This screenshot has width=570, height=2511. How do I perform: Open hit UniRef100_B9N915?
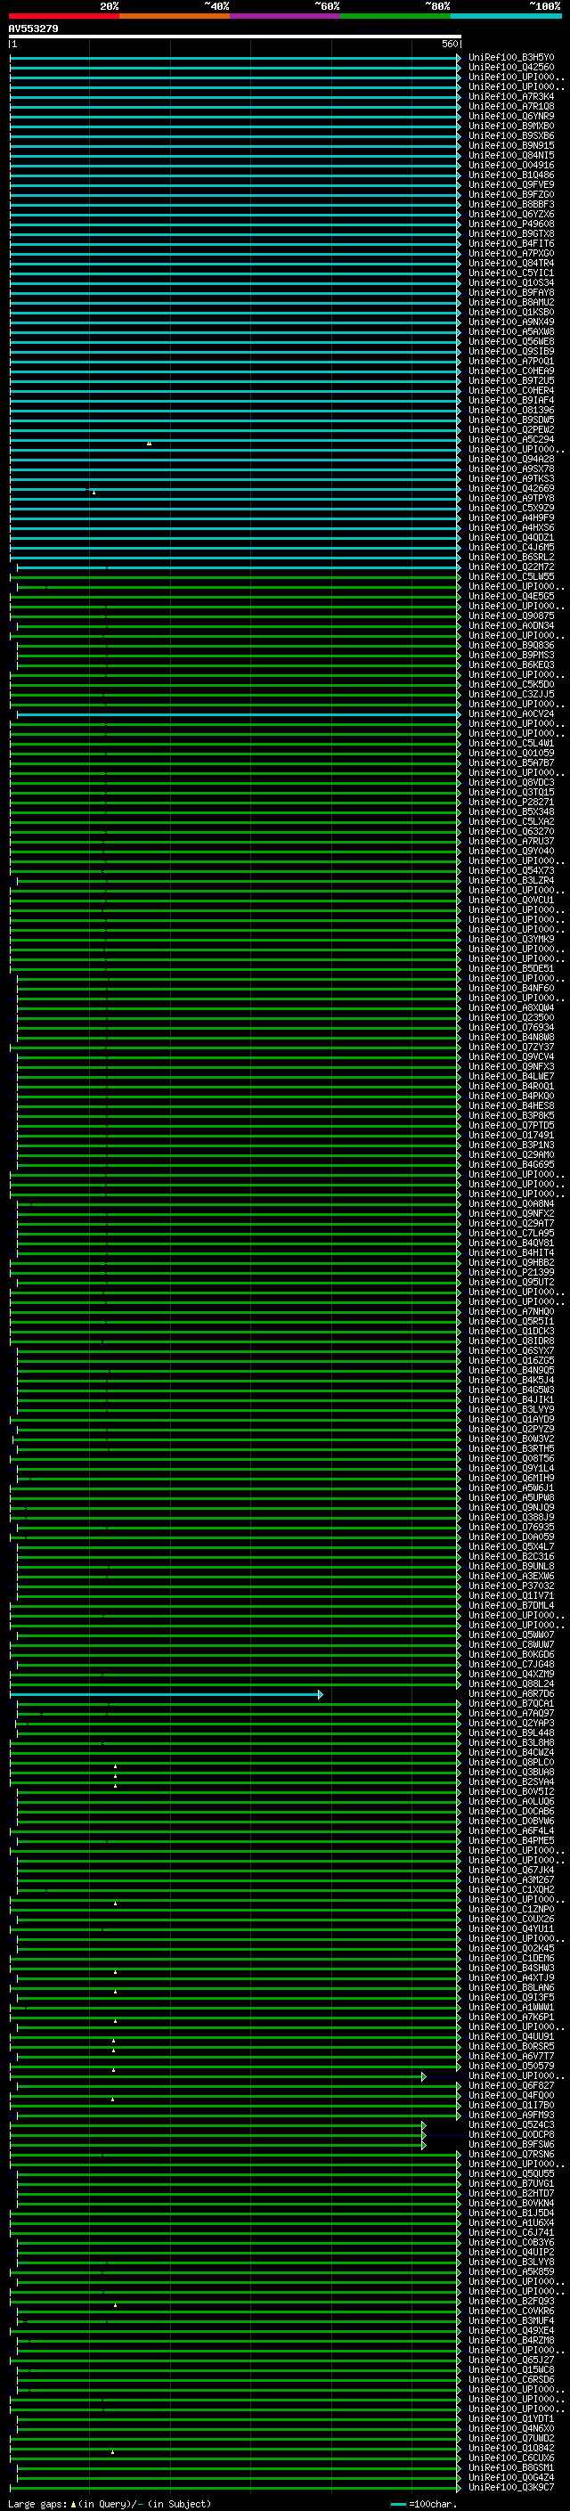[510, 145]
